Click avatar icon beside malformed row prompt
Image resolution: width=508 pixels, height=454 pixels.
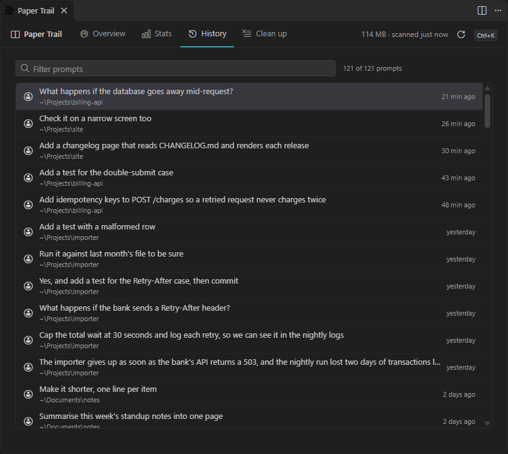coord(28,232)
